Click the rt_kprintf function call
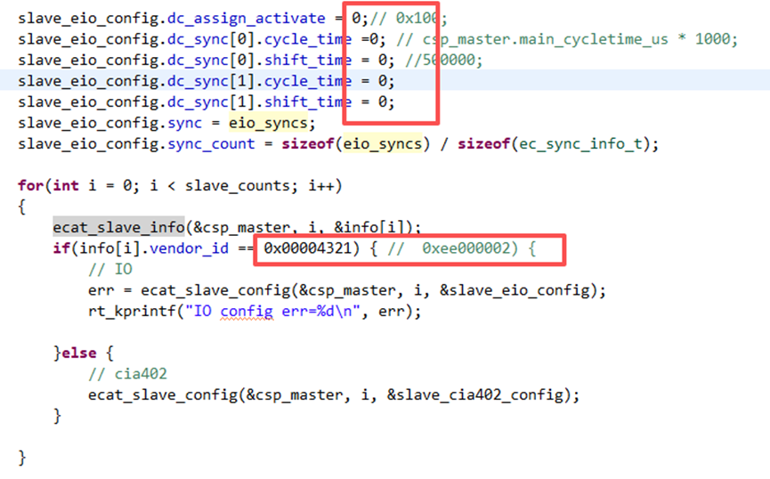770x479 pixels. 132,312
